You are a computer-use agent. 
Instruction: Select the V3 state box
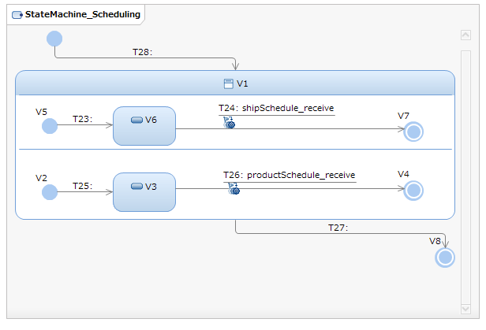click(x=144, y=192)
